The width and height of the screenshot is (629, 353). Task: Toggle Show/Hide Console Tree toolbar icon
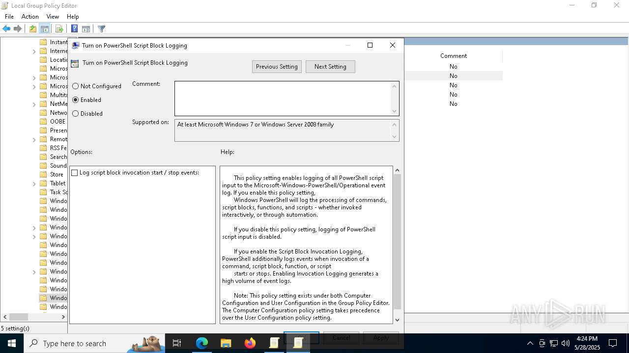[x=45, y=29]
